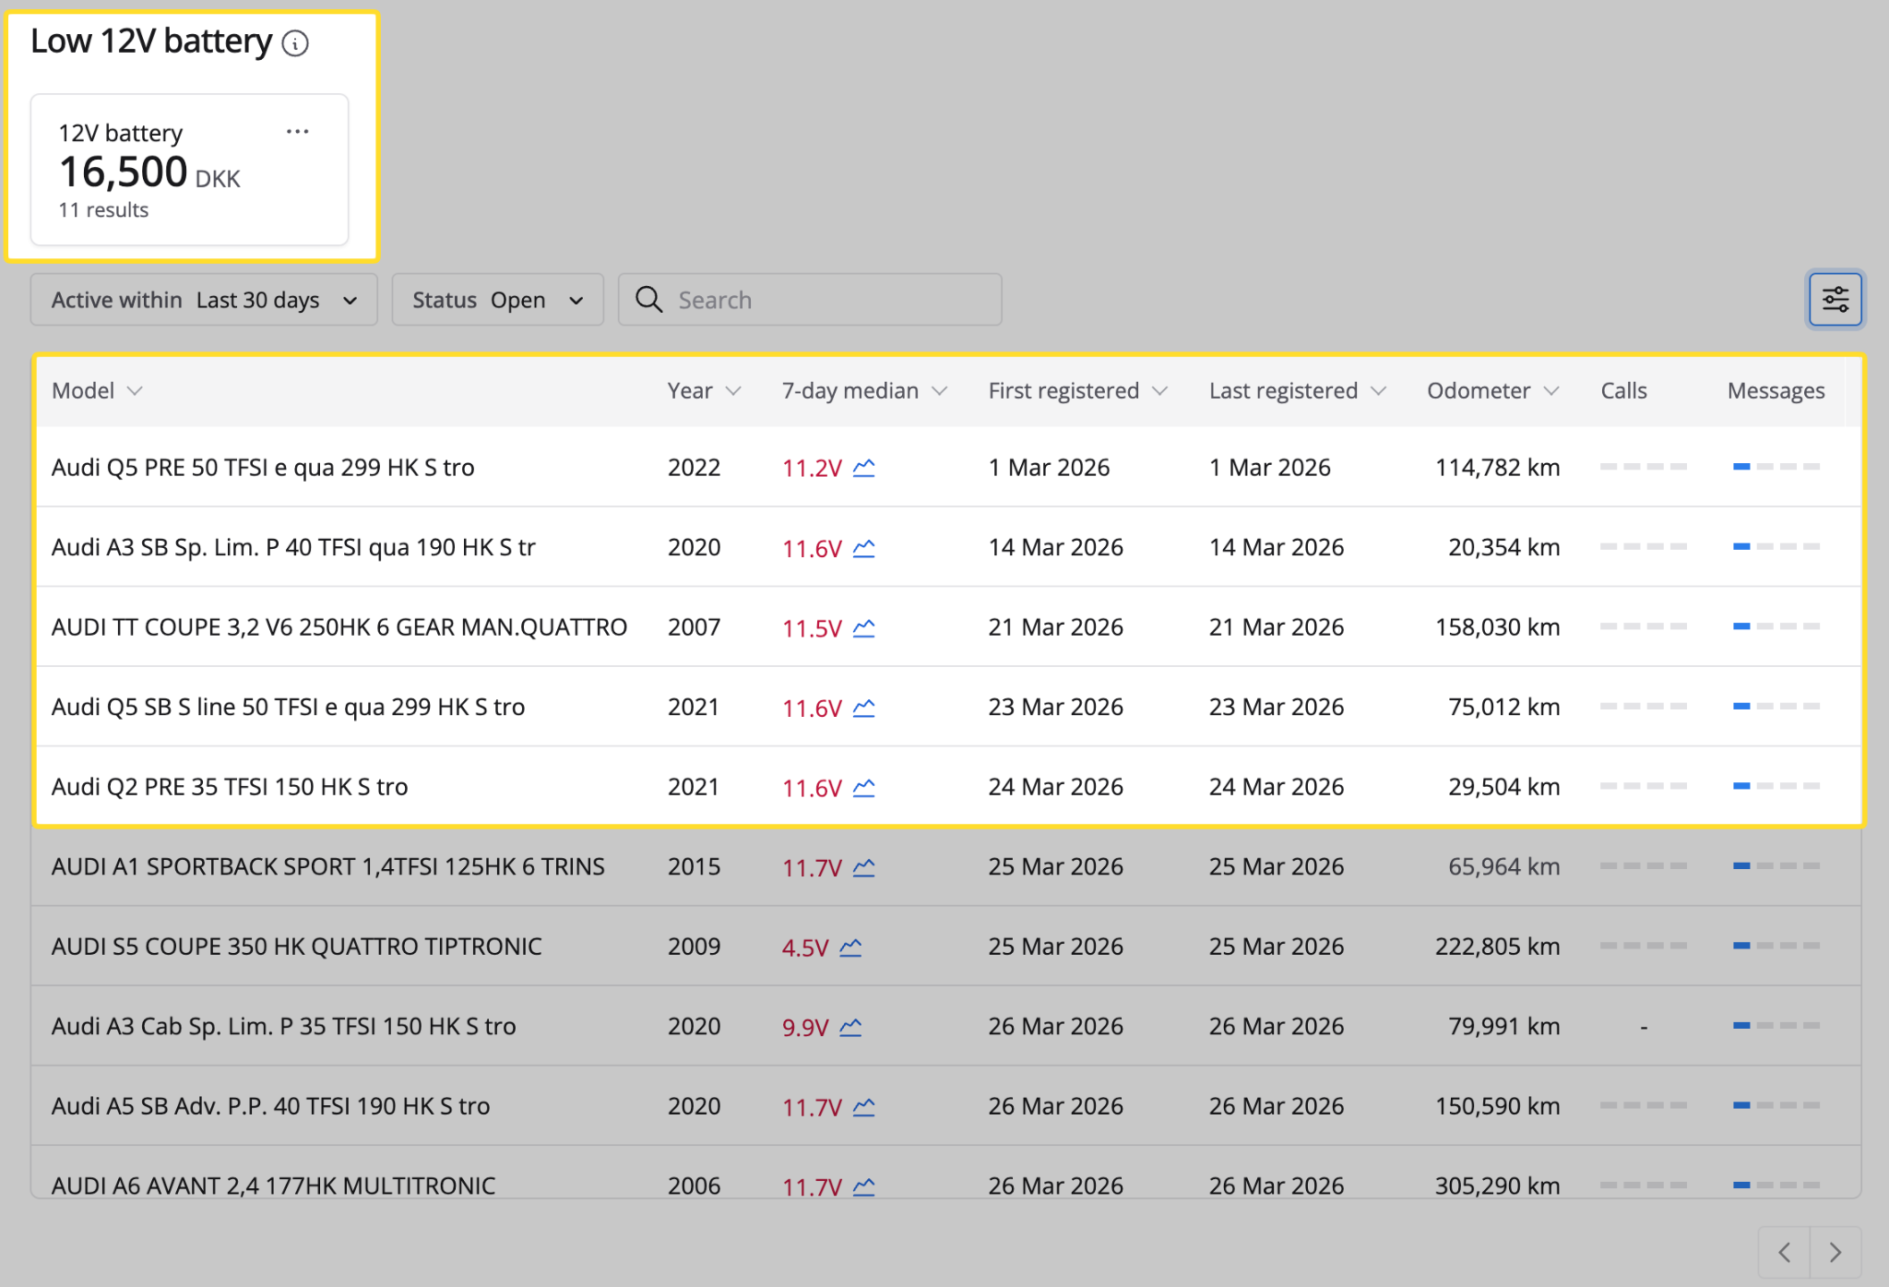Expand the Active within Last 30 days dropdown
This screenshot has width=1889, height=1287.
[x=204, y=300]
